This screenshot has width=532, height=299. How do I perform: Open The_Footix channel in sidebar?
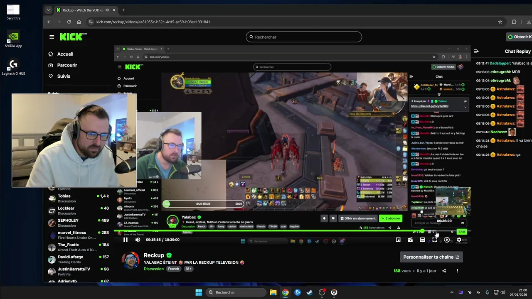(78, 247)
